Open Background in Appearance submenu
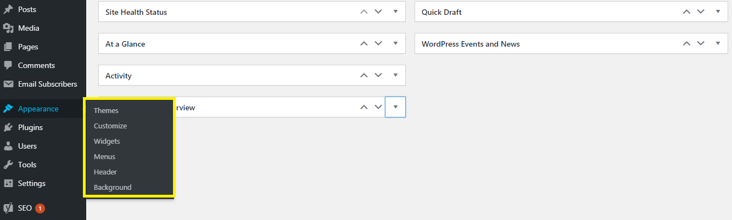Image resolution: width=732 pixels, height=220 pixels. [x=113, y=187]
